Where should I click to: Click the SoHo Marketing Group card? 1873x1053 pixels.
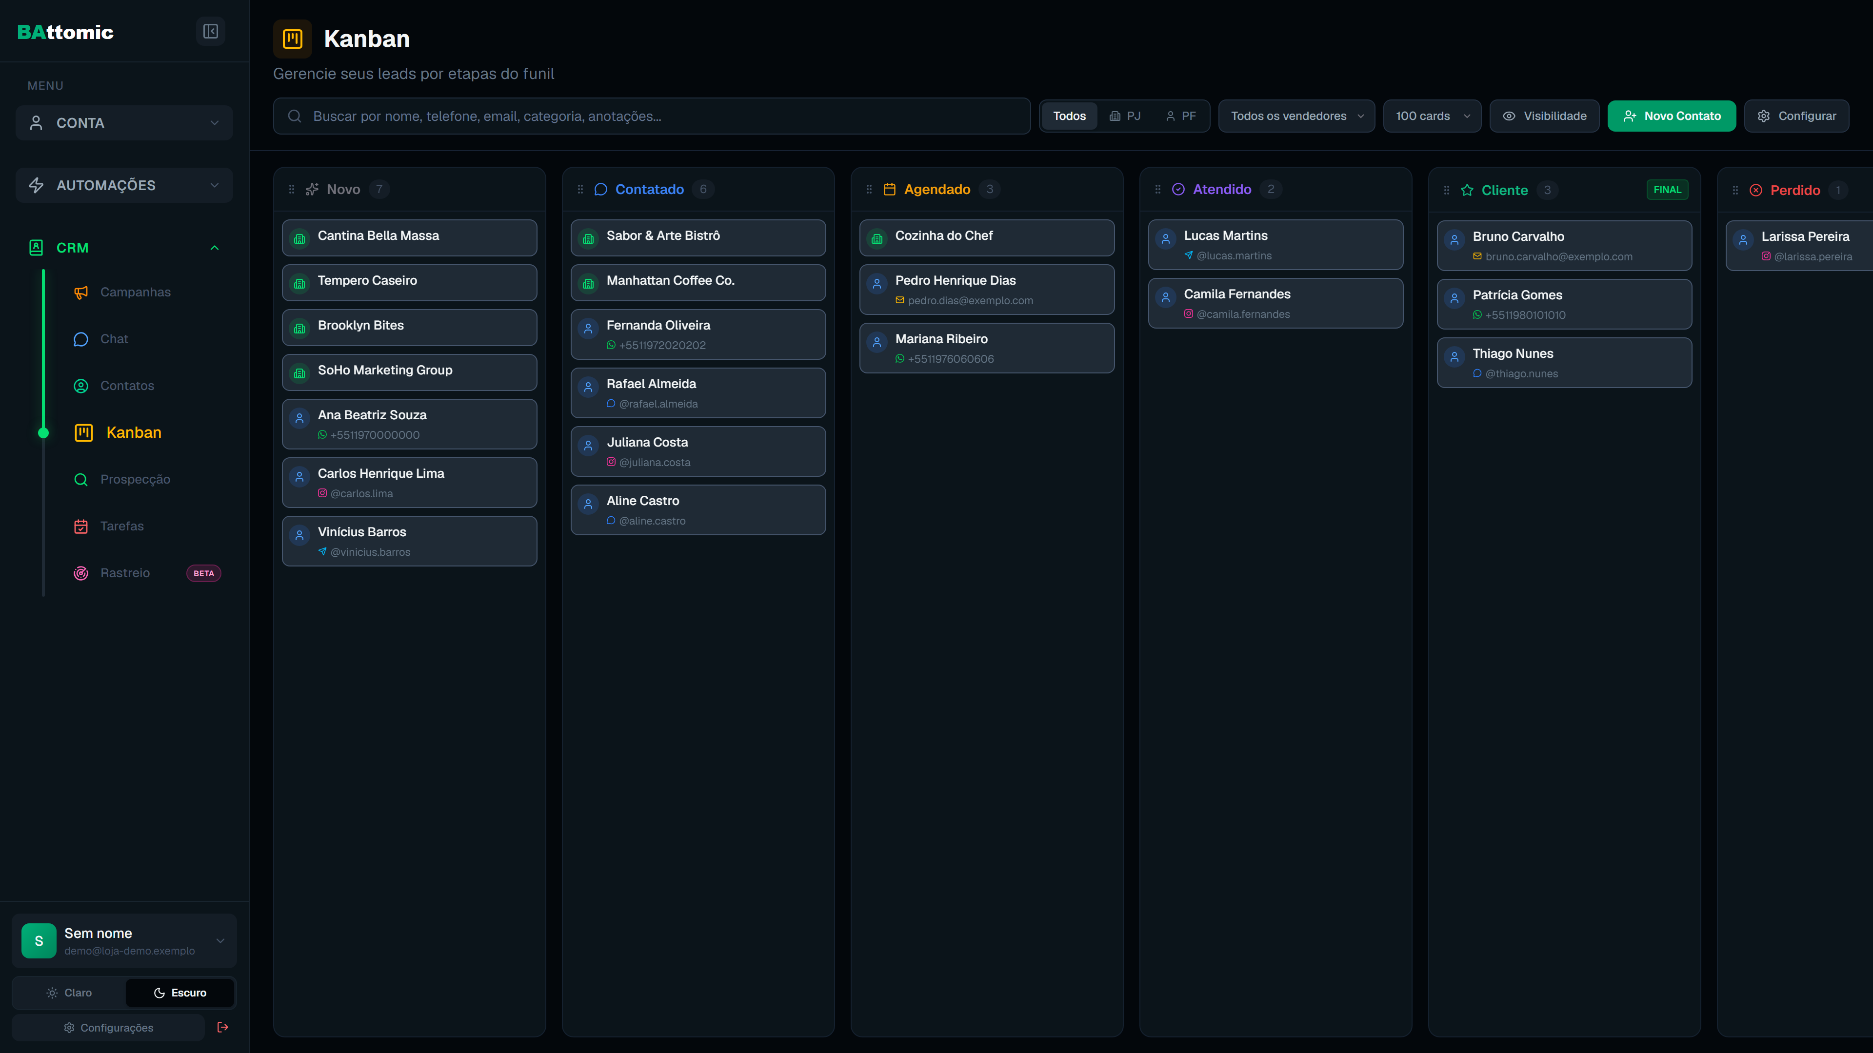coord(409,372)
